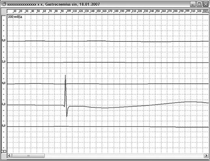Click the horizontal scrollbar left arrow
This screenshot has width=210, height=161.
9,156
